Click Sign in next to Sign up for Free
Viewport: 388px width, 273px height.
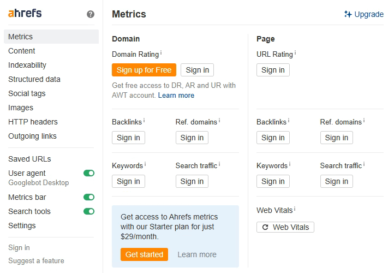[197, 70]
